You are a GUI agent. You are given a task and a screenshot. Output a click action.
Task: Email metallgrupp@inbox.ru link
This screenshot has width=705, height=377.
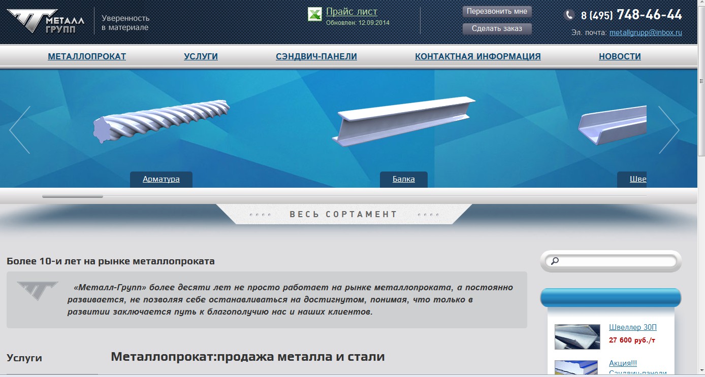646,32
